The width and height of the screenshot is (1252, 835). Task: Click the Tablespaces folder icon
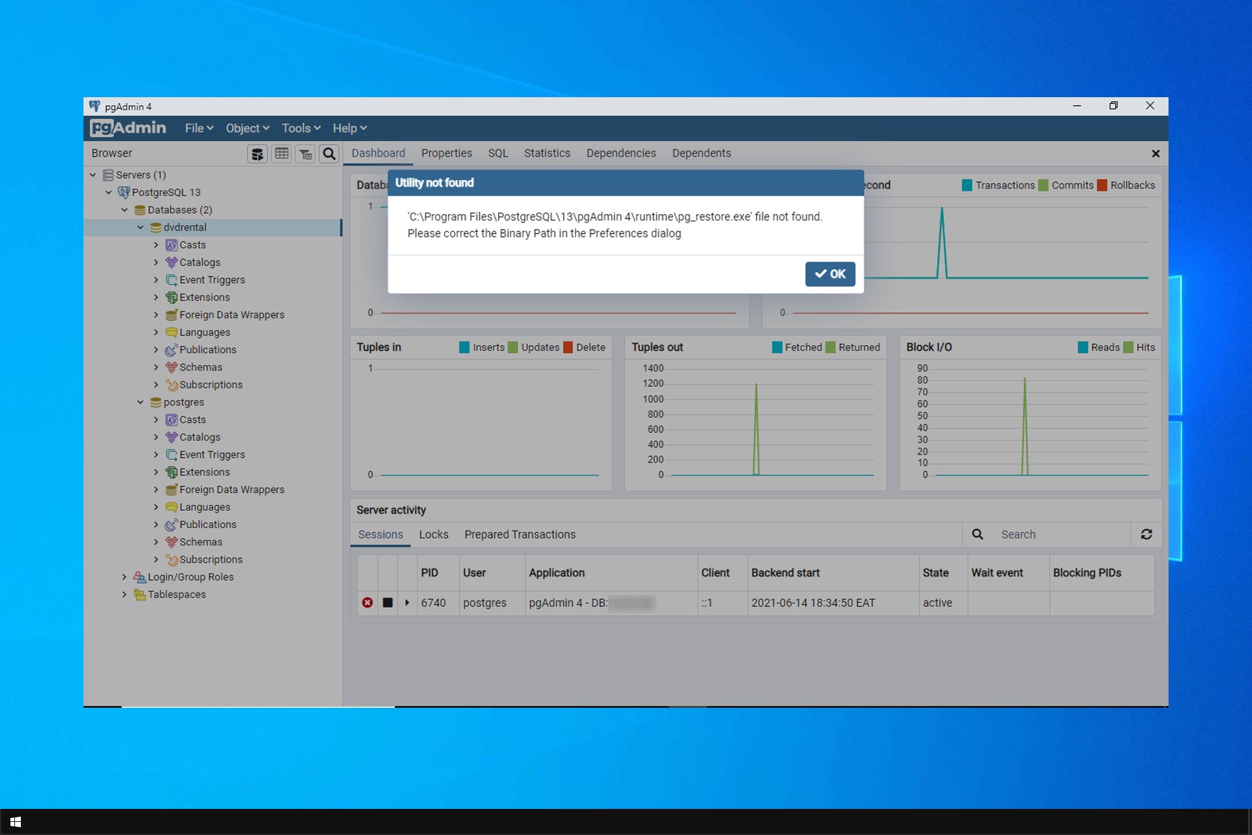point(140,595)
